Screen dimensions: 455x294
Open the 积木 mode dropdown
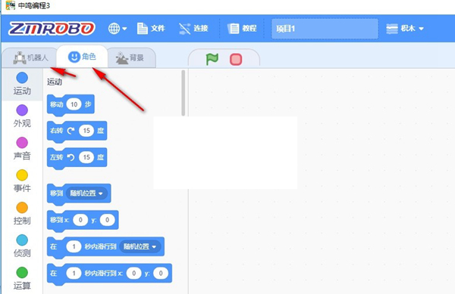tap(405, 29)
